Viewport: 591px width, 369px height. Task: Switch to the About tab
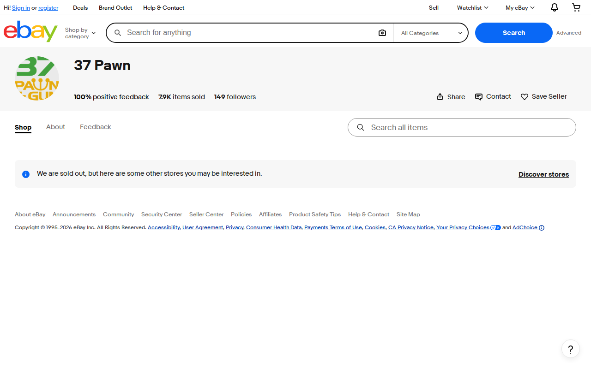55,127
